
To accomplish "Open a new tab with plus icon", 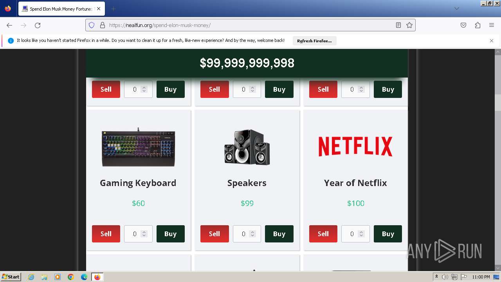I will (113, 9).
